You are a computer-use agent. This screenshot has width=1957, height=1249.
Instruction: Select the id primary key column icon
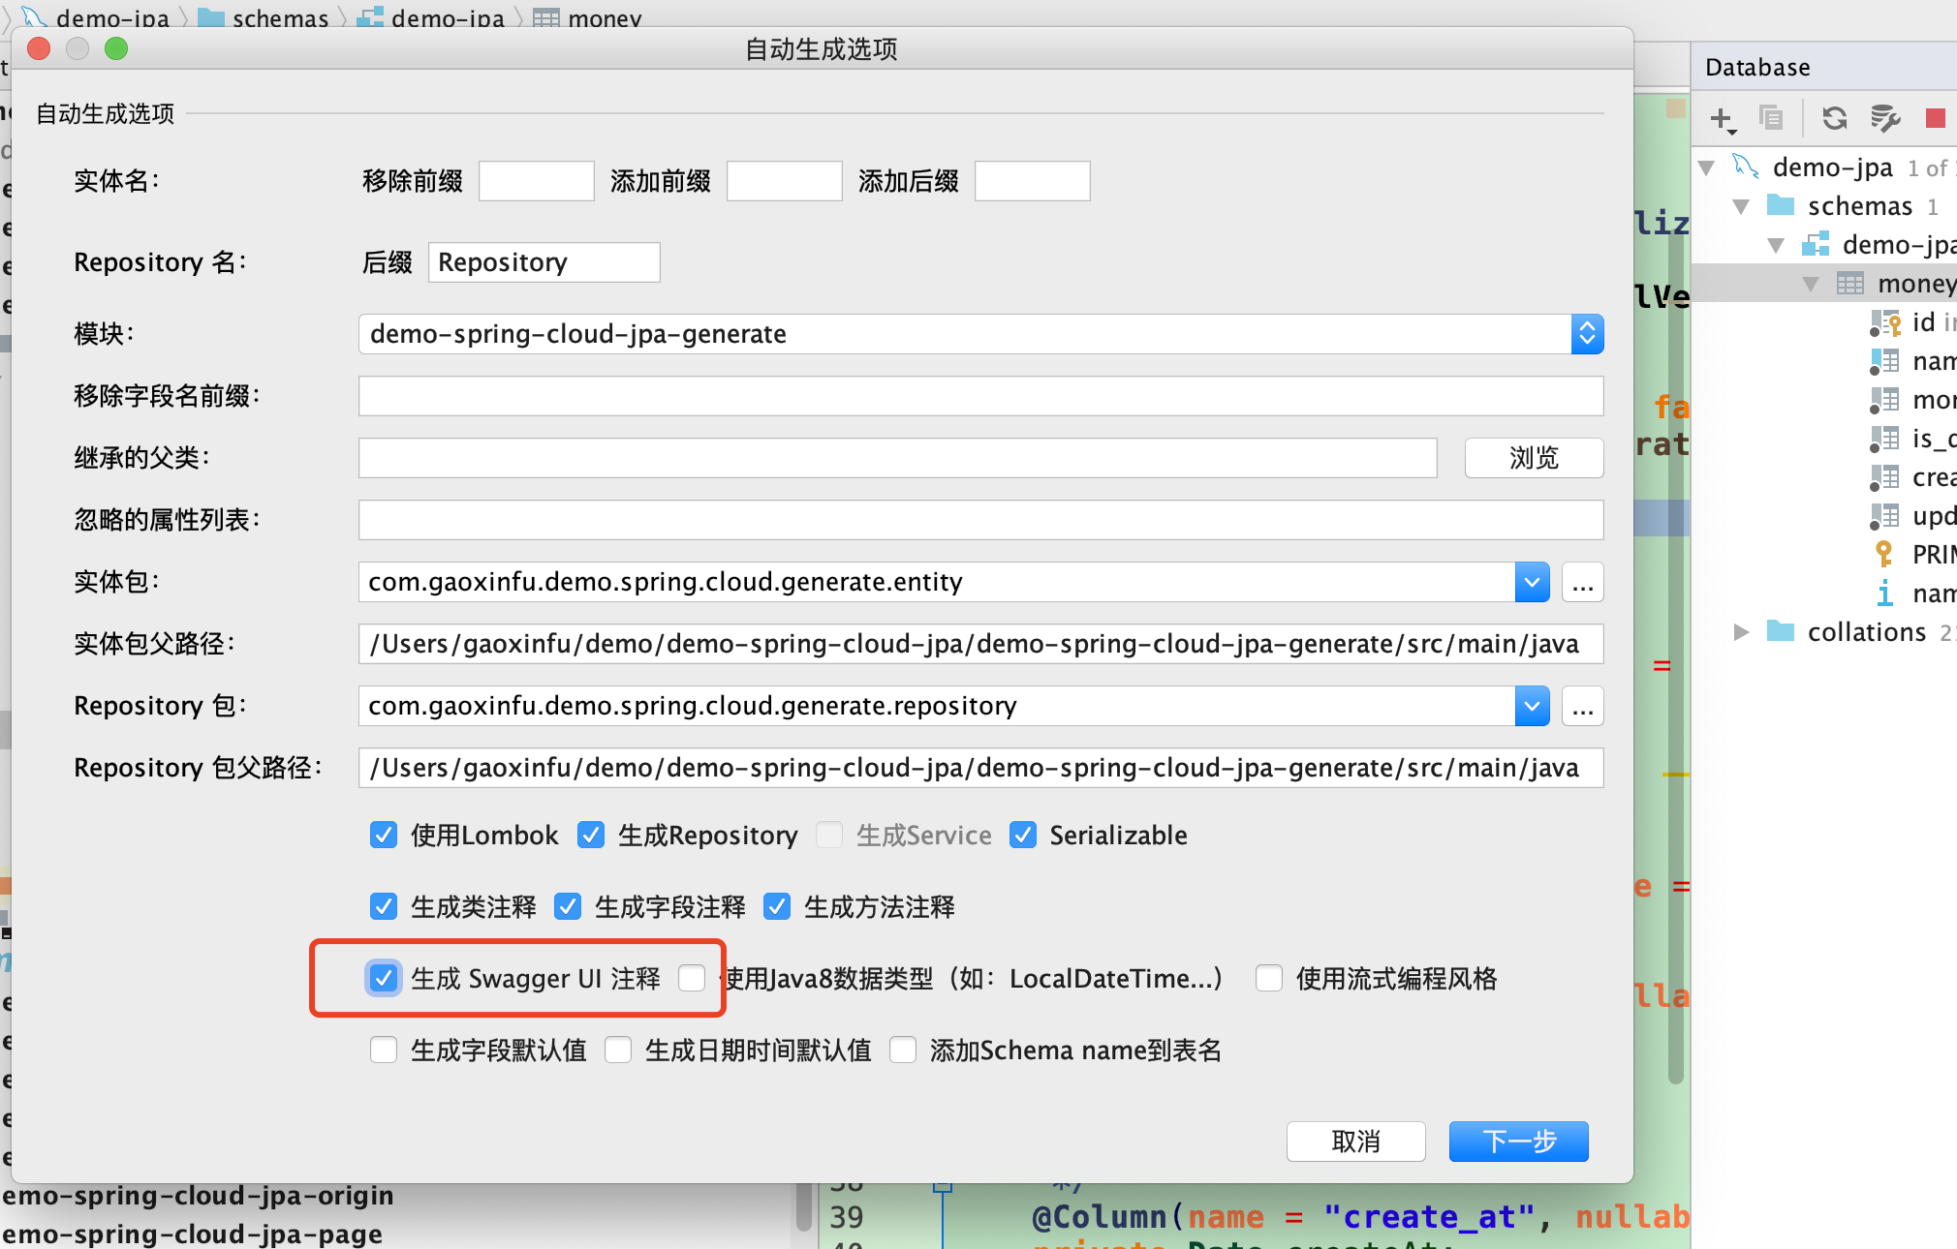coord(1885,322)
